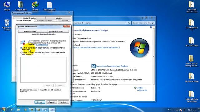Click the scrollbar up arrow in Sistema window
This screenshot has width=200, height=112.
click(154, 27)
